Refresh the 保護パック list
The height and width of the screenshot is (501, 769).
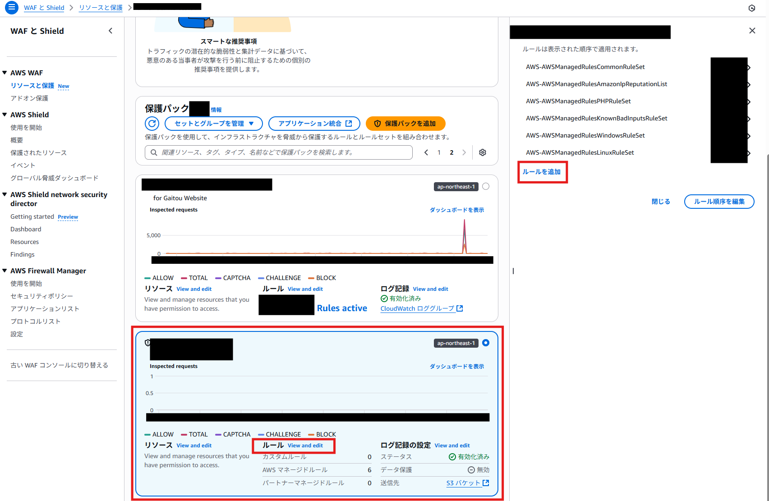click(152, 124)
